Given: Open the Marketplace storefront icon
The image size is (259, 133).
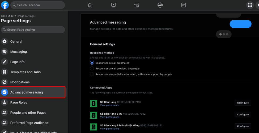Looking at the screenshot, I should (x=137, y=5).
